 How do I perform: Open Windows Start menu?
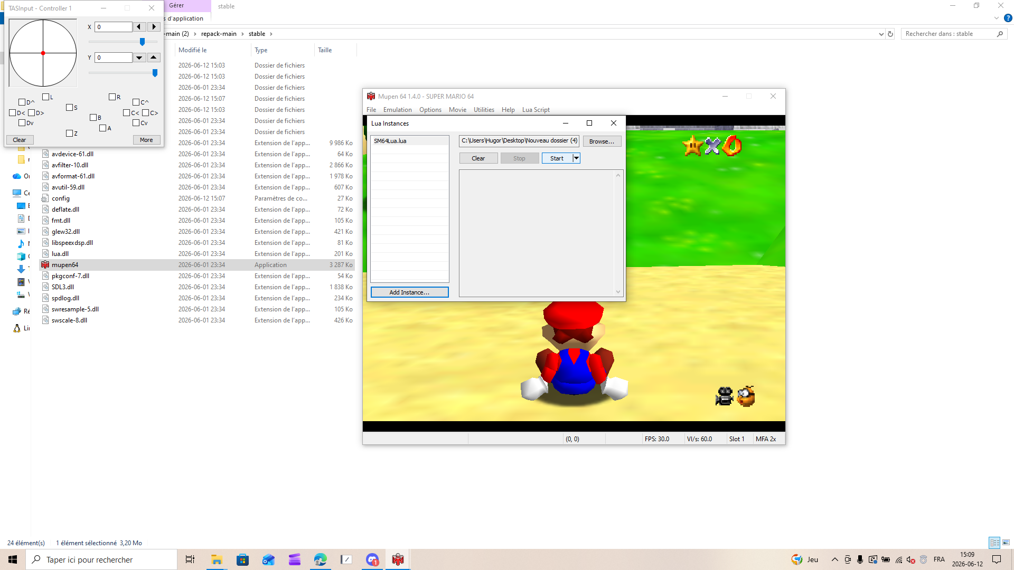click(x=13, y=559)
